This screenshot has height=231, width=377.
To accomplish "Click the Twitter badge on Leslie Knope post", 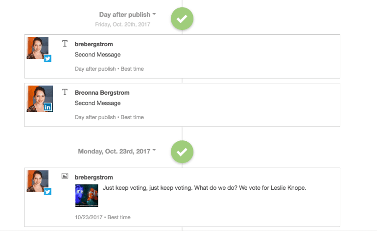I will coord(47,192).
